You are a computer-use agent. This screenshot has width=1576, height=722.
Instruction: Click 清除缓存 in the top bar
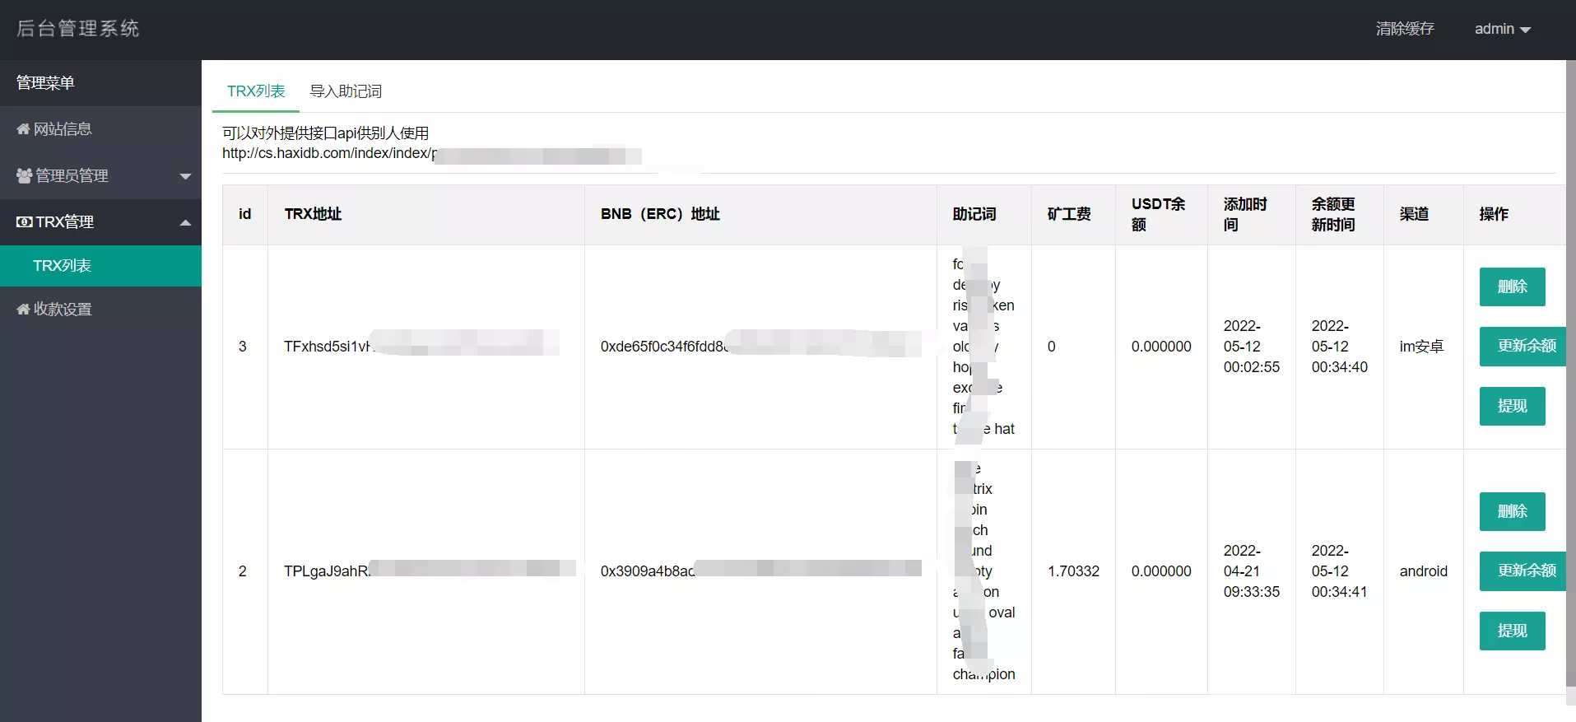pyautogui.click(x=1404, y=30)
